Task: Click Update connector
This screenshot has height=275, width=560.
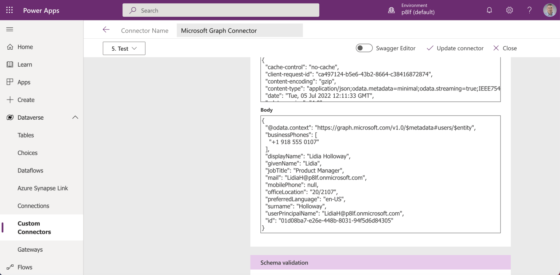Action: (x=455, y=48)
